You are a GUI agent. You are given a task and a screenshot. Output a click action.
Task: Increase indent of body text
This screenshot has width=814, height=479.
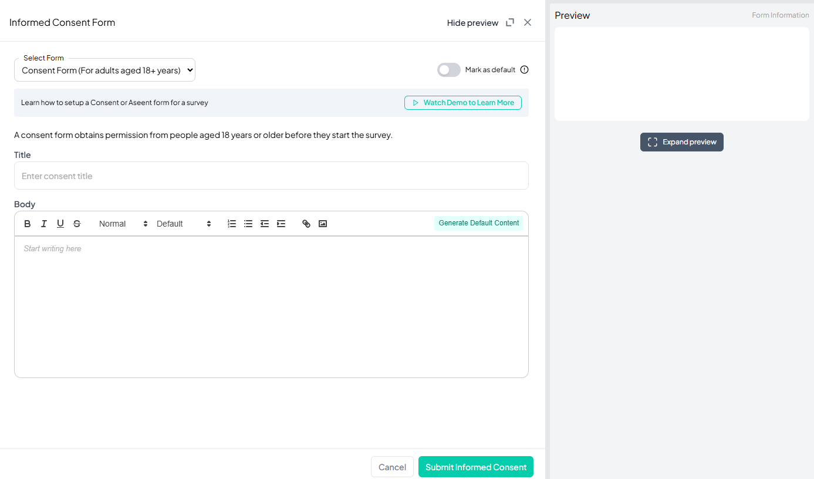[x=281, y=224]
